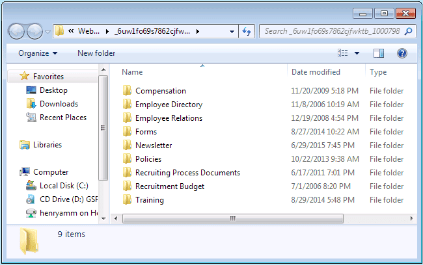423x265 pixels.
Task: Click the Back navigation arrow
Action: tap(16, 32)
